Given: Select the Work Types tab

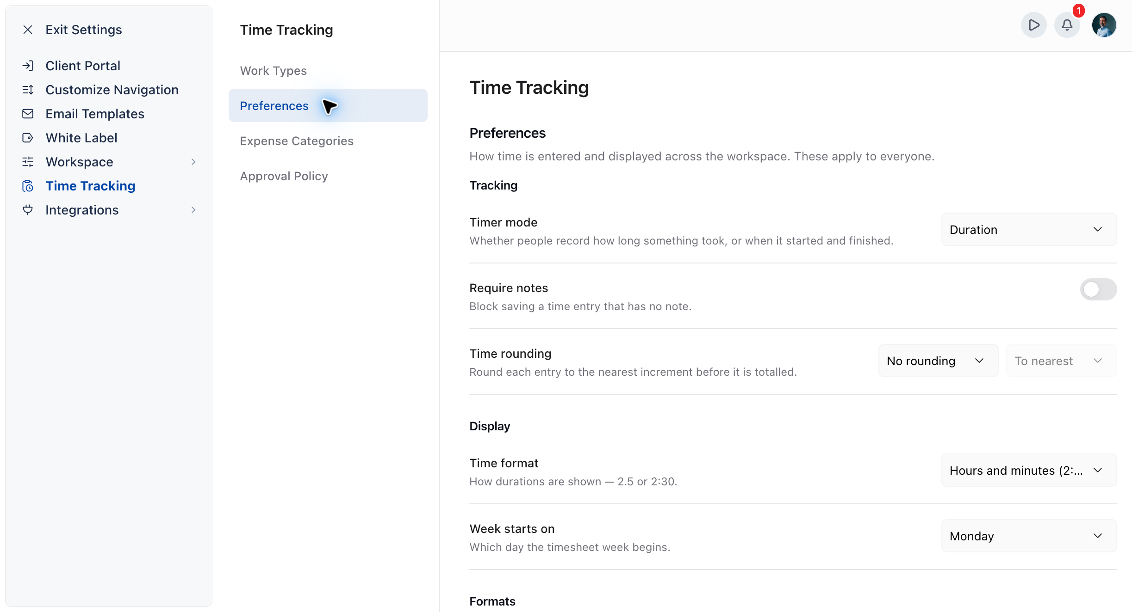Looking at the screenshot, I should [x=328, y=70].
